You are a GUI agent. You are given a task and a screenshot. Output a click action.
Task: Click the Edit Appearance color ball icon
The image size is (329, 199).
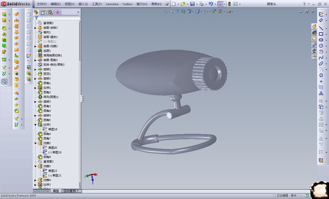[215, 11]
